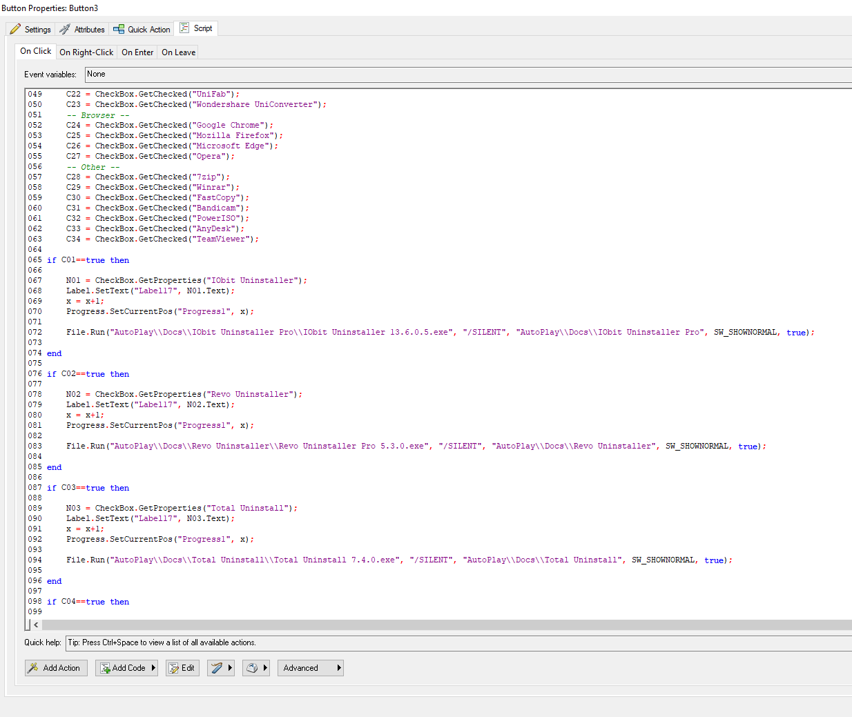
Task: Click the 'end' keyword on line 096
Action: (x=54, y=581)
